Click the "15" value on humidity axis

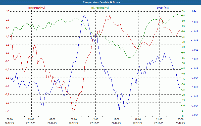click(183, 100)
